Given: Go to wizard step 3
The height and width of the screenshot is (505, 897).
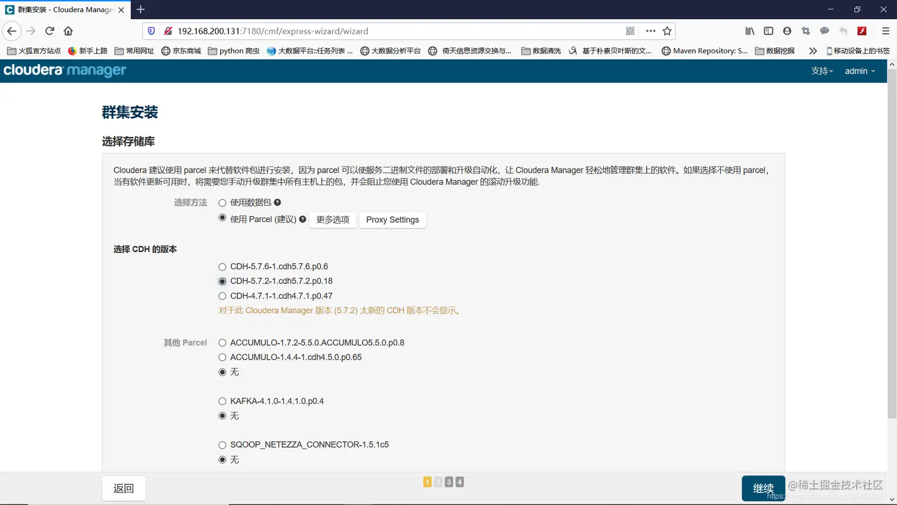Looking at the screenshot, I should pos(449,482).
